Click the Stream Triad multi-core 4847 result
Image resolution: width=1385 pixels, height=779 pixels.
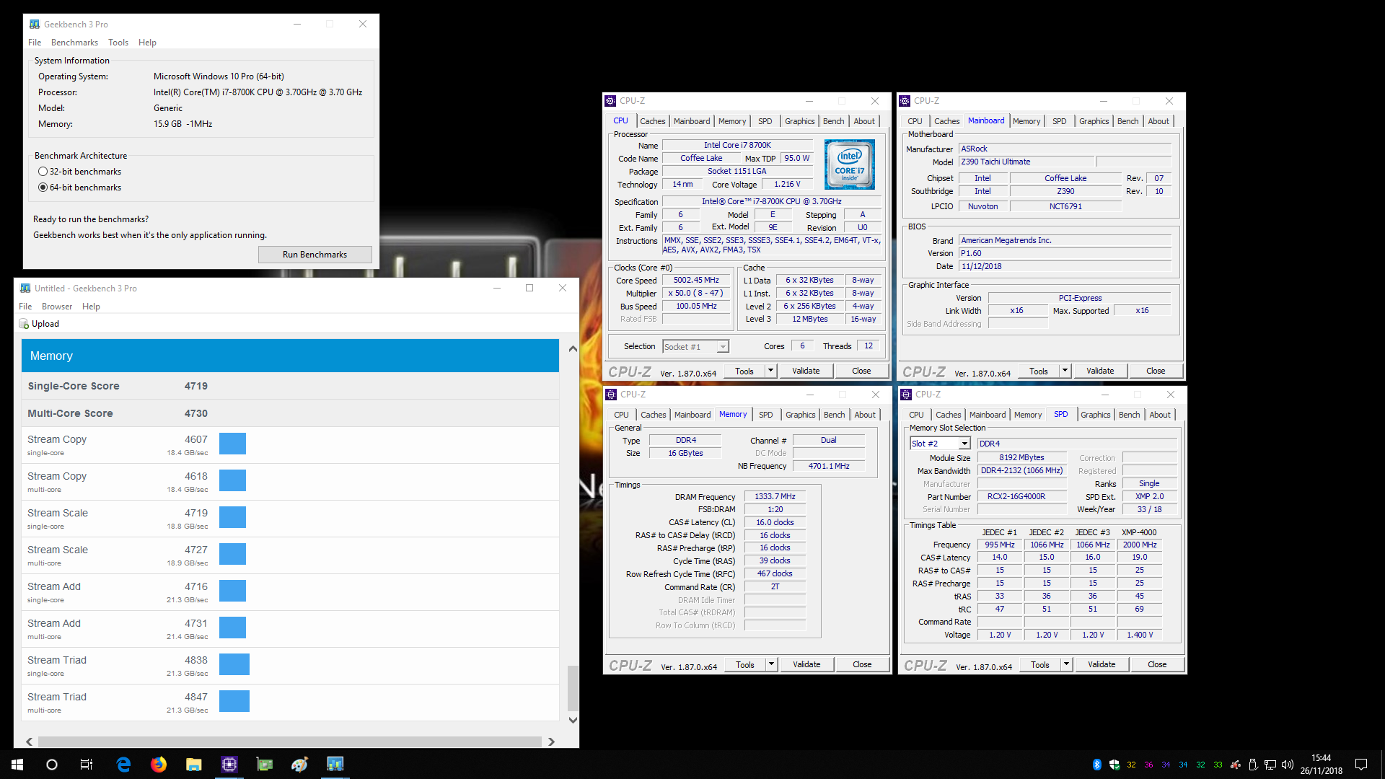click(x=290, y=703)
